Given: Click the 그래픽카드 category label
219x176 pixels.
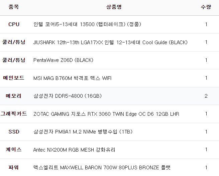Looking at the screenshot, I should (x=14, y=114).
